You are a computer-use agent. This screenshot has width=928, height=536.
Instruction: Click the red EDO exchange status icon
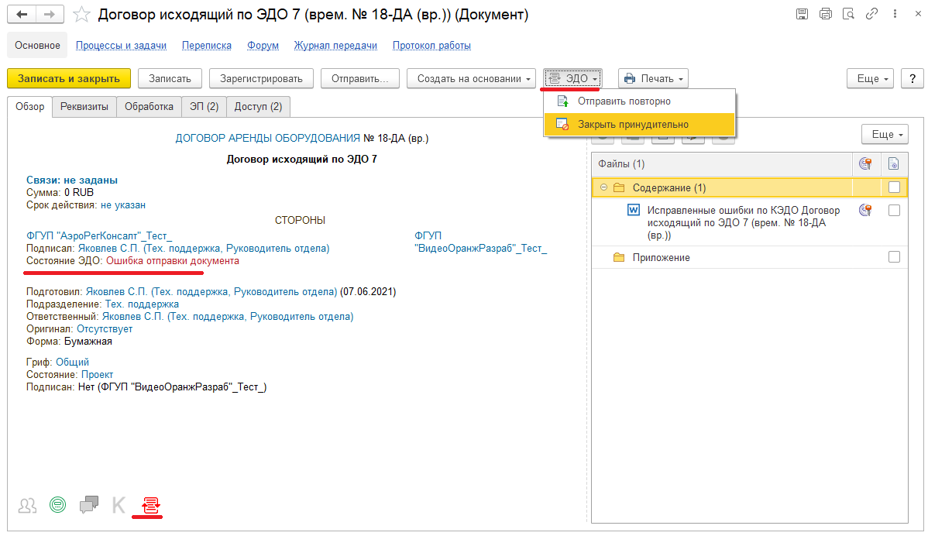pyautogui.click(x=150, y=506)
